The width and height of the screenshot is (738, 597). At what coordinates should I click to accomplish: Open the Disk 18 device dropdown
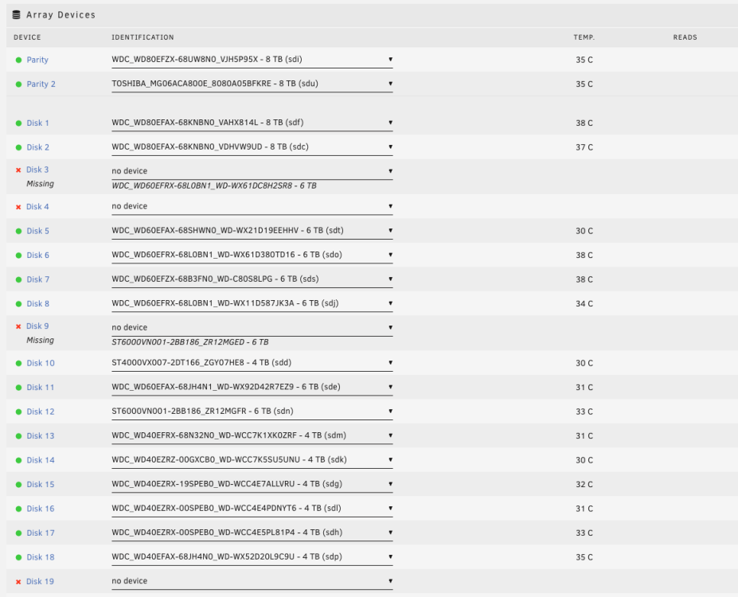(x=252, y=557)
